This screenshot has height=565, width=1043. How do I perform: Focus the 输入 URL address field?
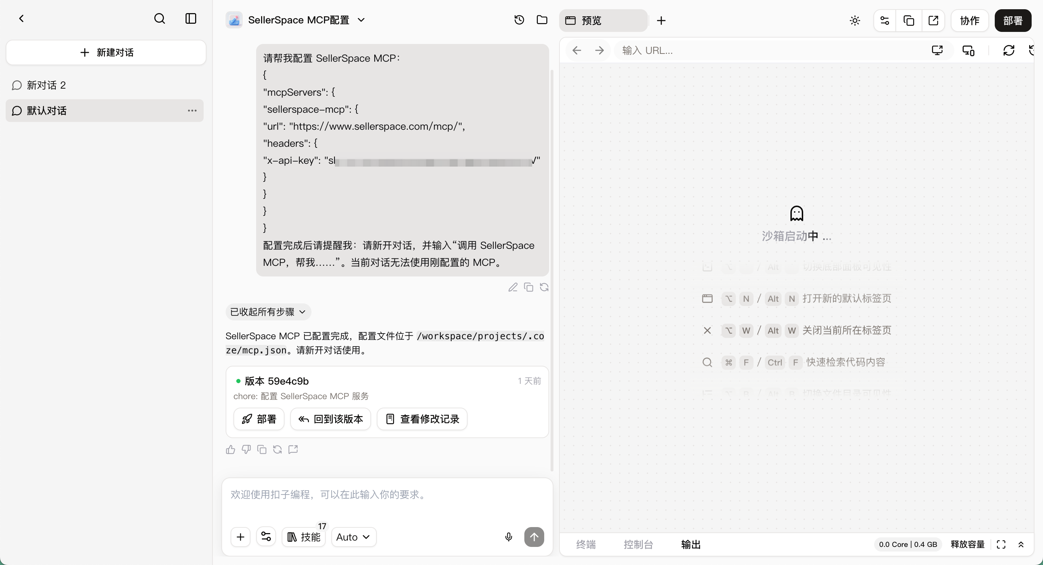point(769,51)
